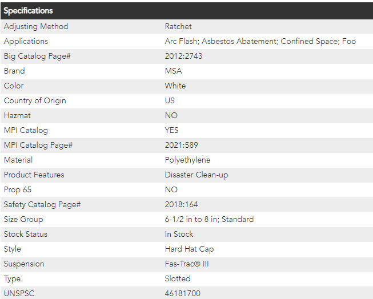Select the Country of Origin label

pos(35,100)
